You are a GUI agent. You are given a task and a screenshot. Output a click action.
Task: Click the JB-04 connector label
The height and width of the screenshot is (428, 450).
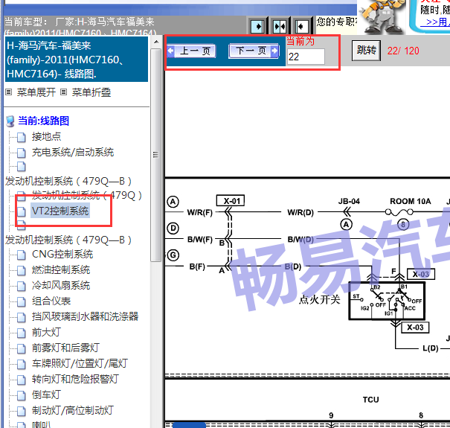349,201
